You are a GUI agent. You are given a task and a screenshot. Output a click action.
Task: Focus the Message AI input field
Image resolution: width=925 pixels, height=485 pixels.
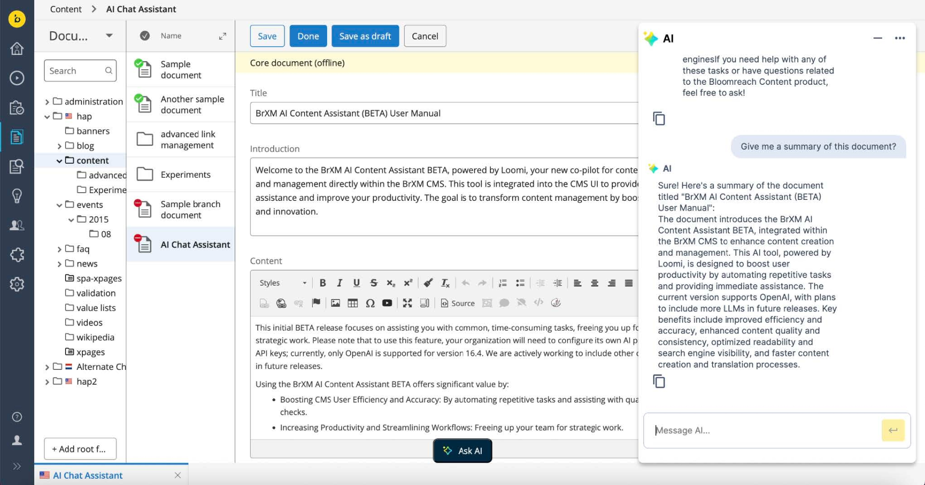764,430
